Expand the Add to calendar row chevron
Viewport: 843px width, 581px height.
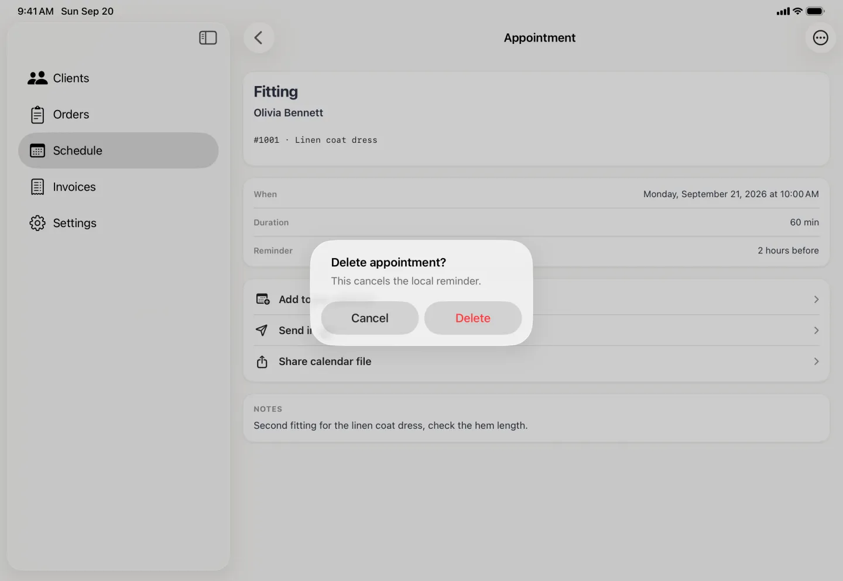[x=816, y=300]
